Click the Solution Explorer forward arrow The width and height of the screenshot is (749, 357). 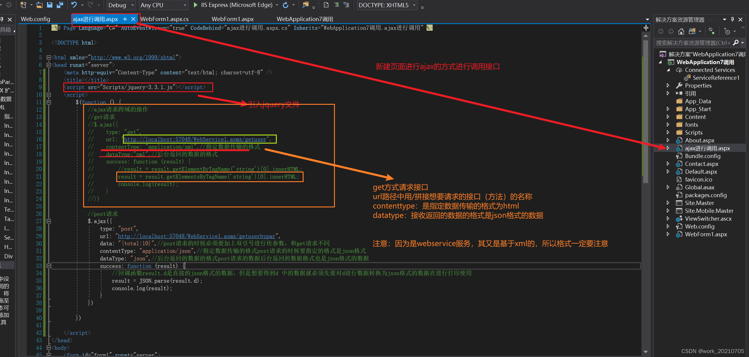pyautogui.click(x=671, y=31)
